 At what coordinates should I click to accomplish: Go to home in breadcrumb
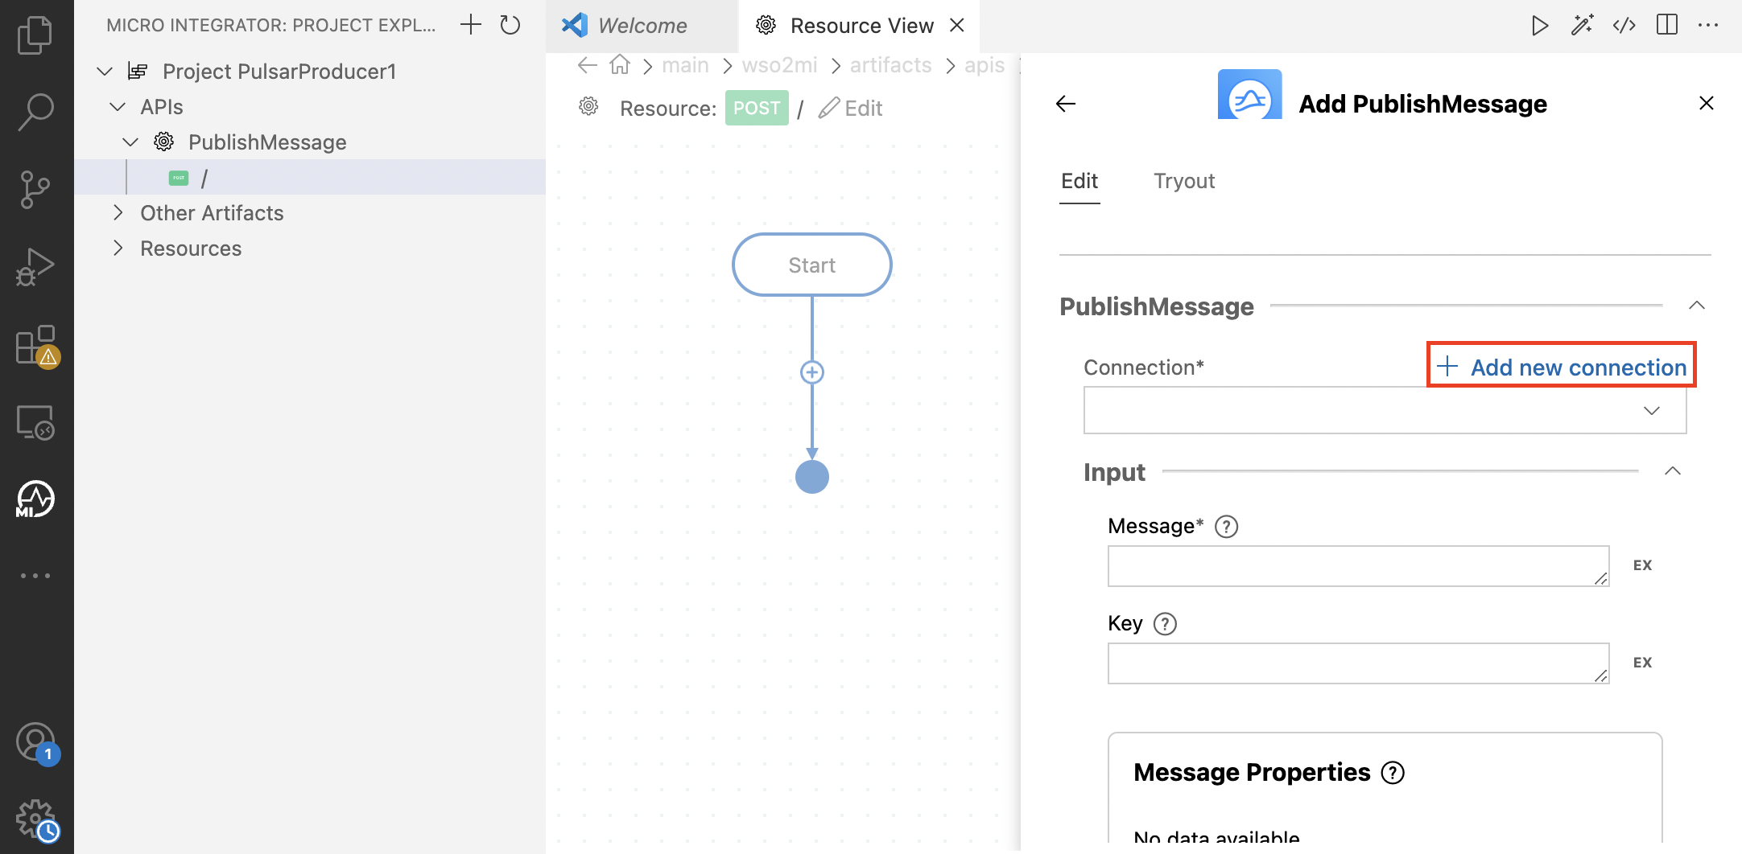tap(620, 64)
